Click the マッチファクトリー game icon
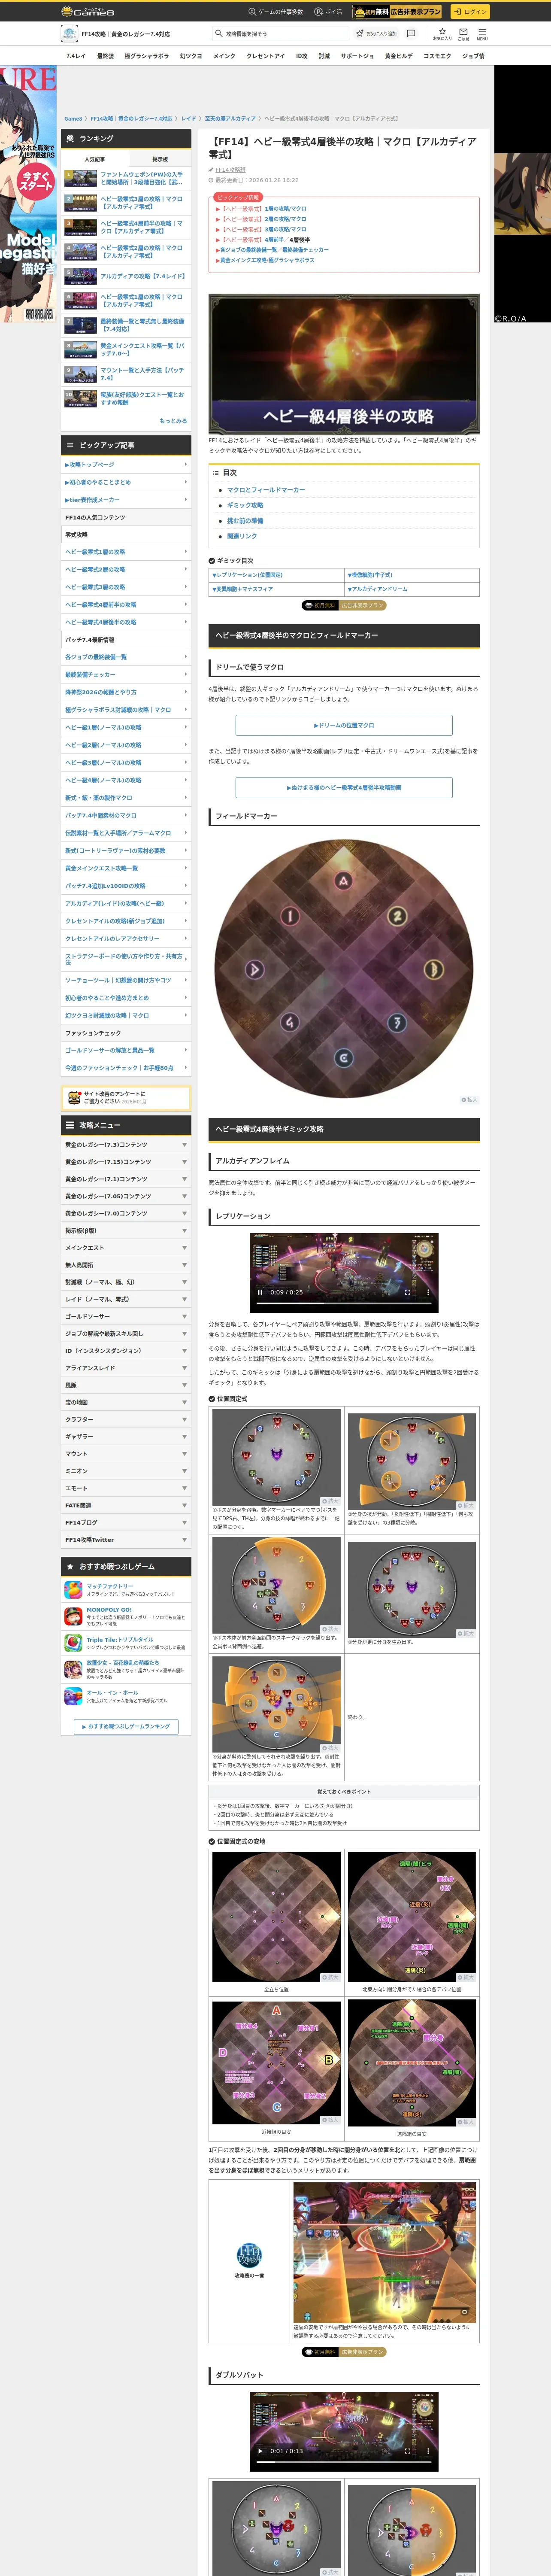This screenshot has height=2576, width=551. click(x=73, y=1590)
